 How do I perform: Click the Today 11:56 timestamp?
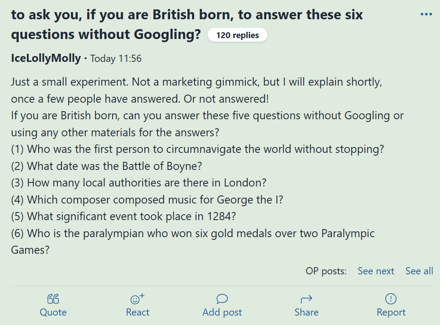pos(116,59)
